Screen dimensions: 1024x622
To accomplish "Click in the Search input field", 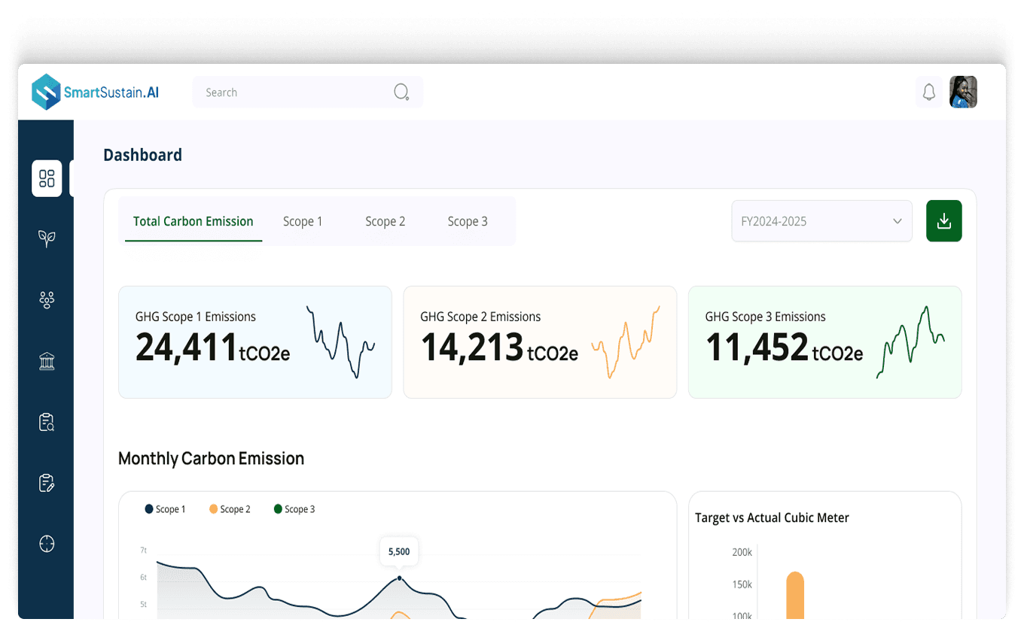I will (307, 92).
